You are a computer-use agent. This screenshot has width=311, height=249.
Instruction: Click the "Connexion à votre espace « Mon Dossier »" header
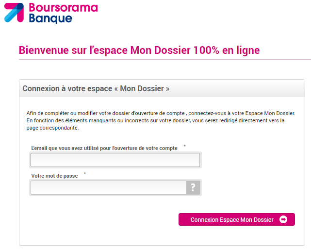pyautogui.click(x=96, y=88)
